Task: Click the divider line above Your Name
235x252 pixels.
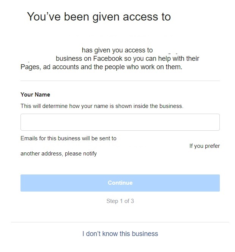Action: pos(120,81)
